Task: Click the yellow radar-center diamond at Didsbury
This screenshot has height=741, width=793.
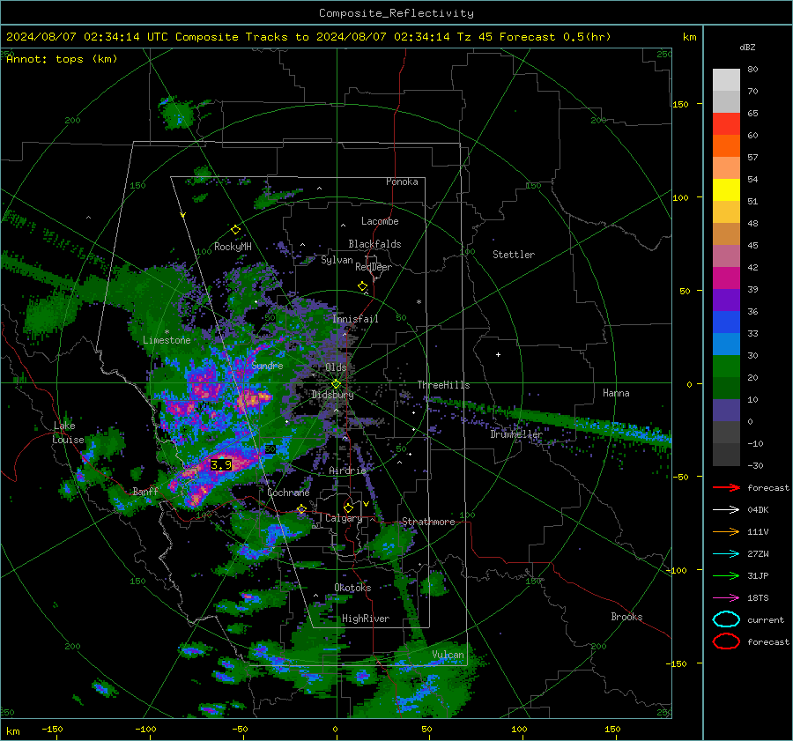Action: tap(336, 384)
